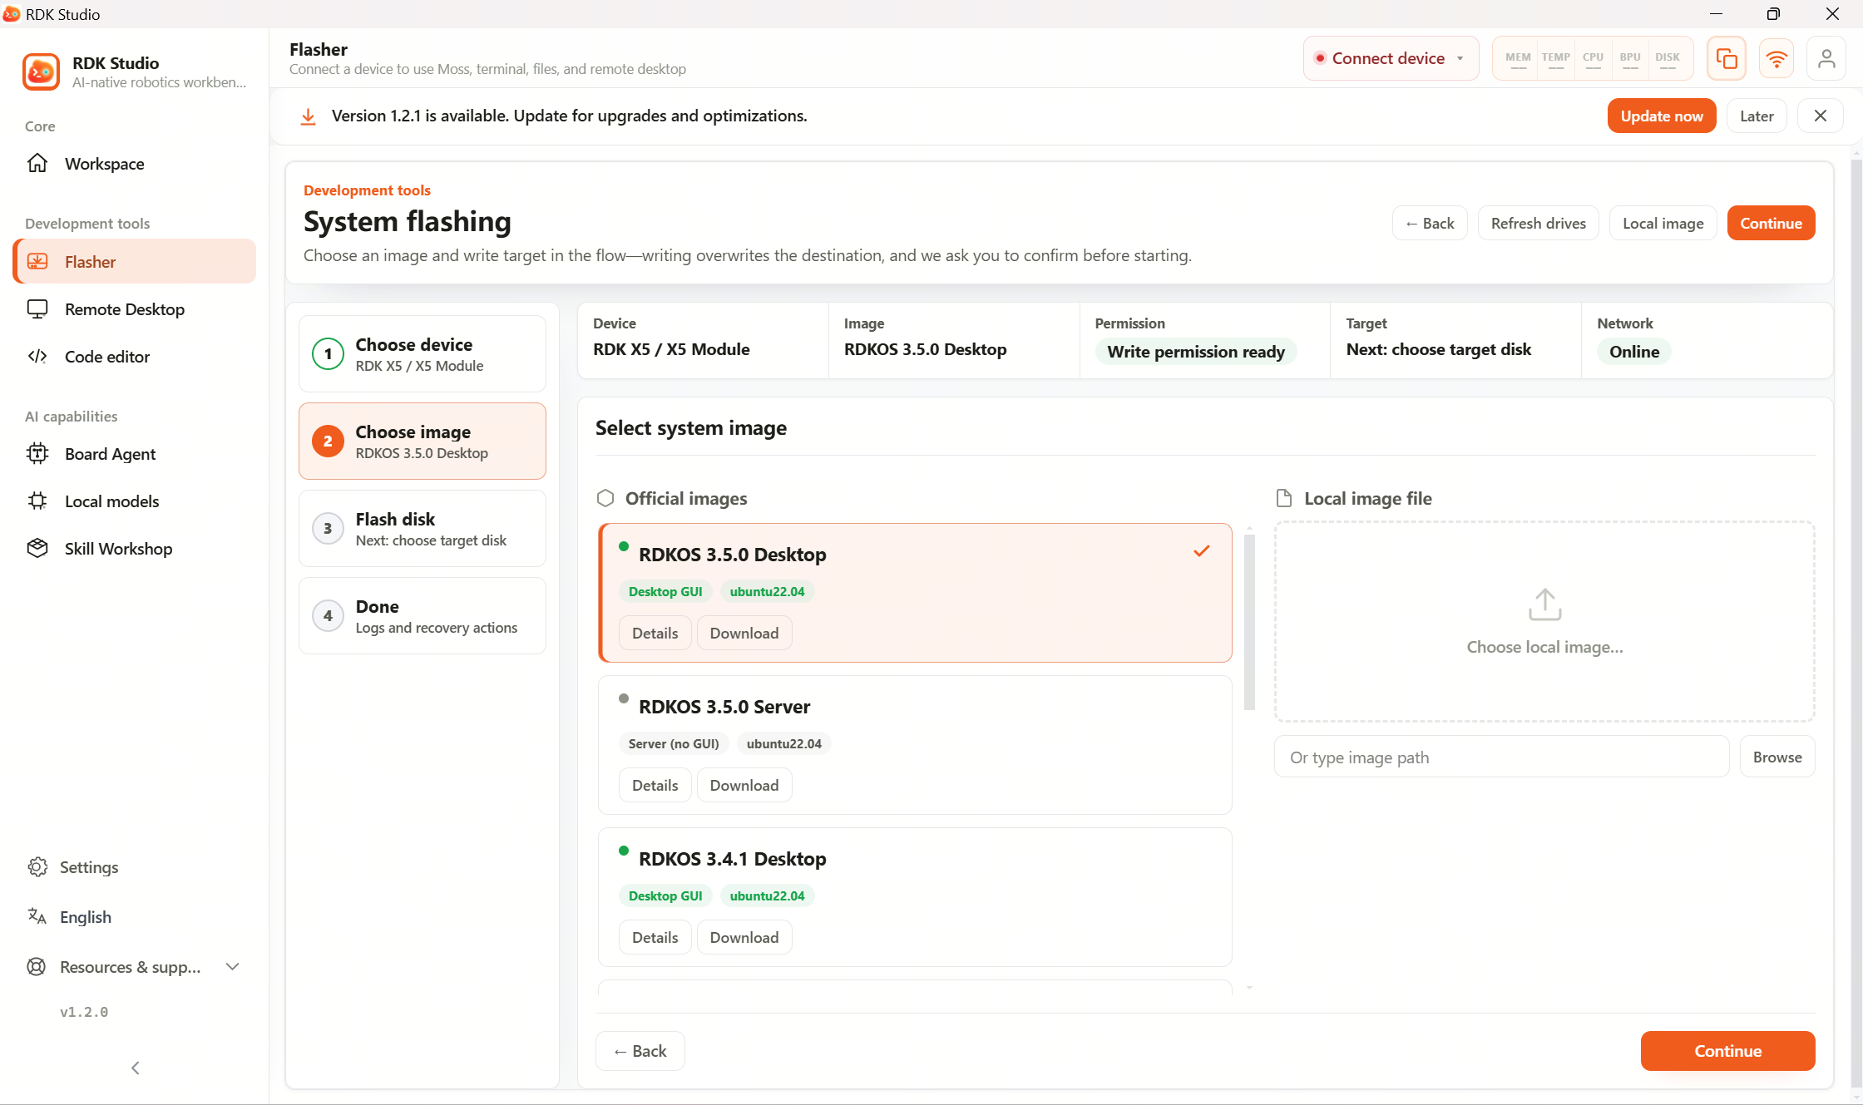Open Details for RDKOS 3.5.0 Server
This screenshot has width=1863, height=1105.
(655, 785)
